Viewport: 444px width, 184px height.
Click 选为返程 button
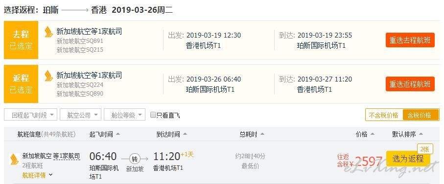coord(408,159)
